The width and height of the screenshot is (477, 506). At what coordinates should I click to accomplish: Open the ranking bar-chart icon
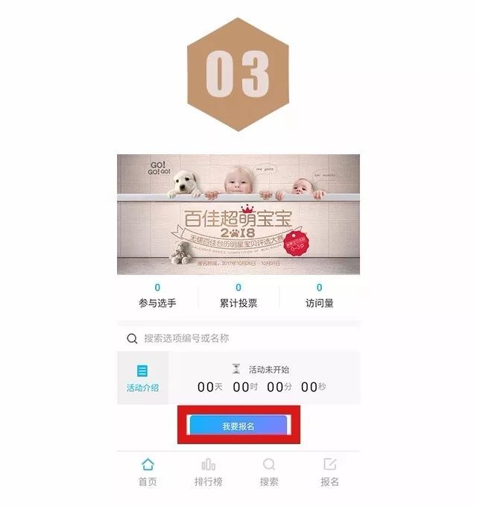[x=208, y=465]
